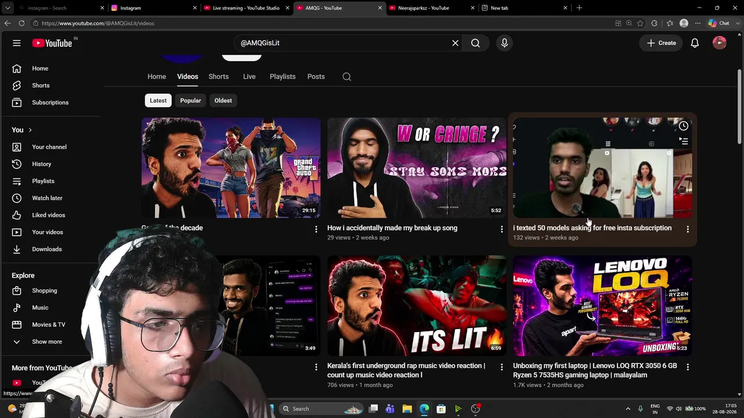Switch to the channel Live tab
The image size is (744, 418).
coord(249,77)
